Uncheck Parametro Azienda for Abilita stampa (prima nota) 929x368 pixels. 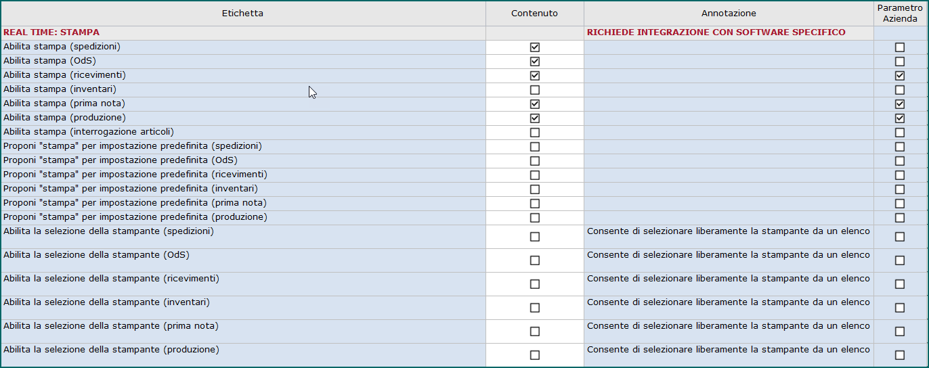point(900,104)
